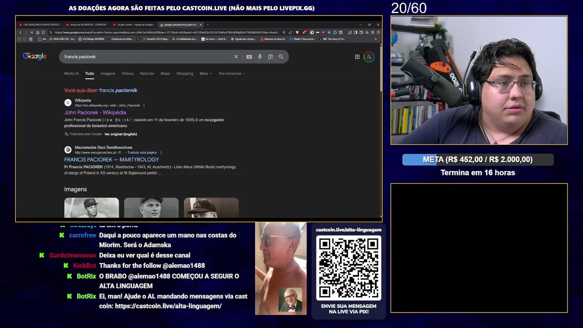Open the IAs bookmarks folder

click(42, 39)
